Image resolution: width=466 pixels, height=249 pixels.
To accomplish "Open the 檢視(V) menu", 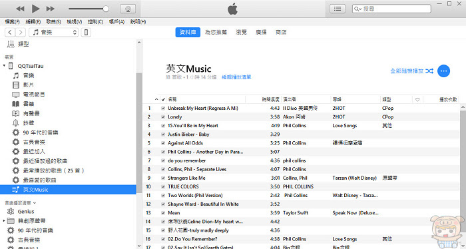I will click(75, 22).
